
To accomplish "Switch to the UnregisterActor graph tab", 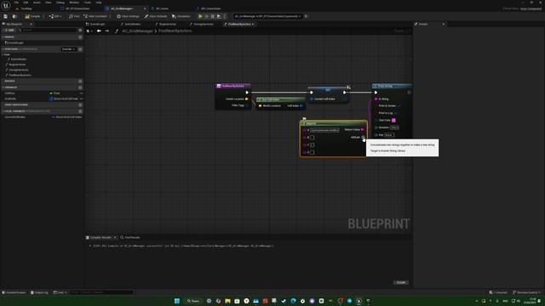I will pyautogui.click(x=202, y=25).
